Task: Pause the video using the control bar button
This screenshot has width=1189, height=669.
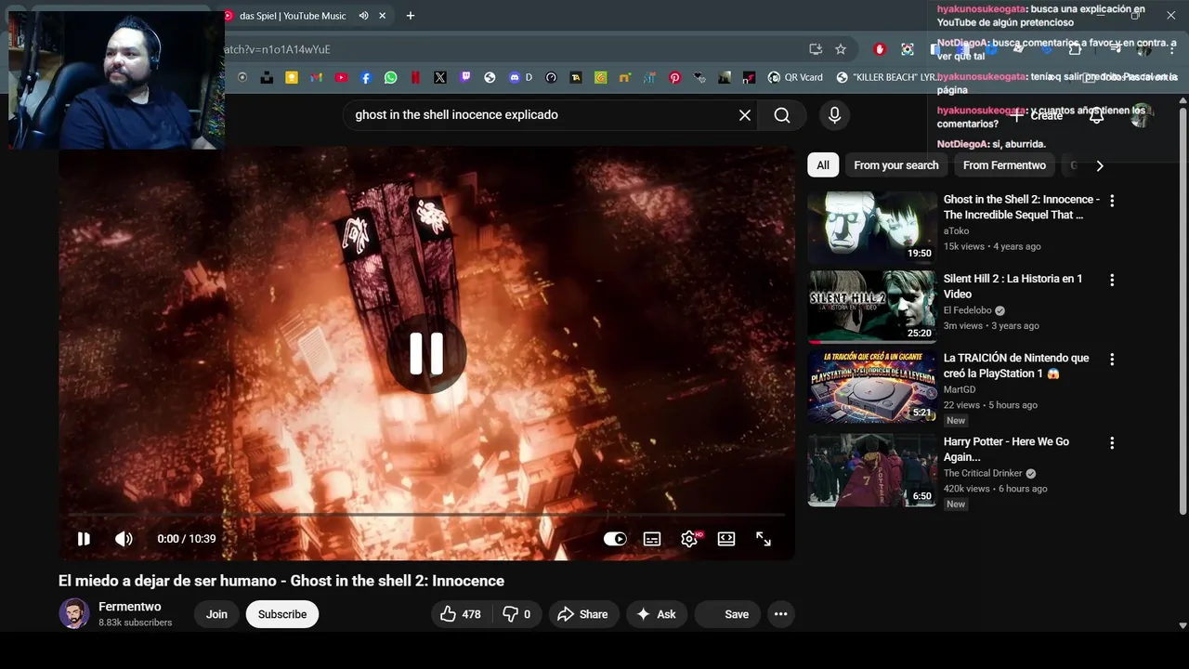Action: click(84, 539)
